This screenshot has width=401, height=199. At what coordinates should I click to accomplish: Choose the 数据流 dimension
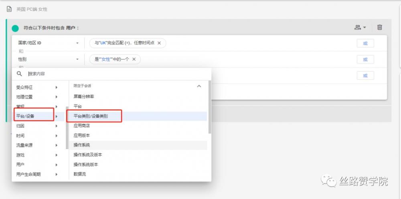[138, 174]
